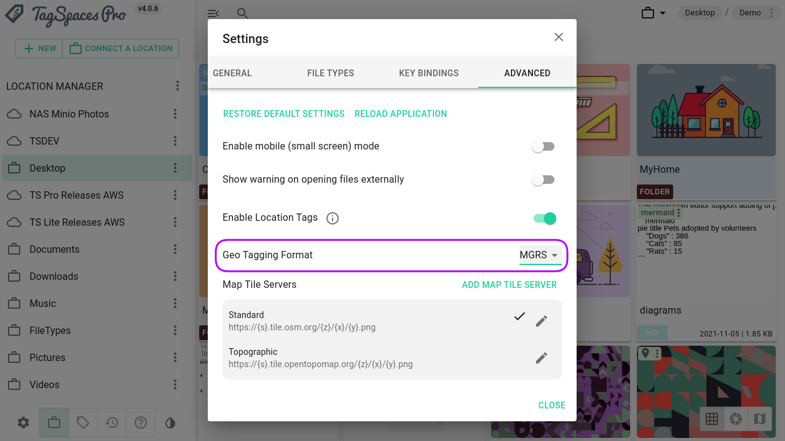This screenshot has width=785, height=441.
Task: Click the info icon beside Enable Location Tags
Action: pos(332,218)
